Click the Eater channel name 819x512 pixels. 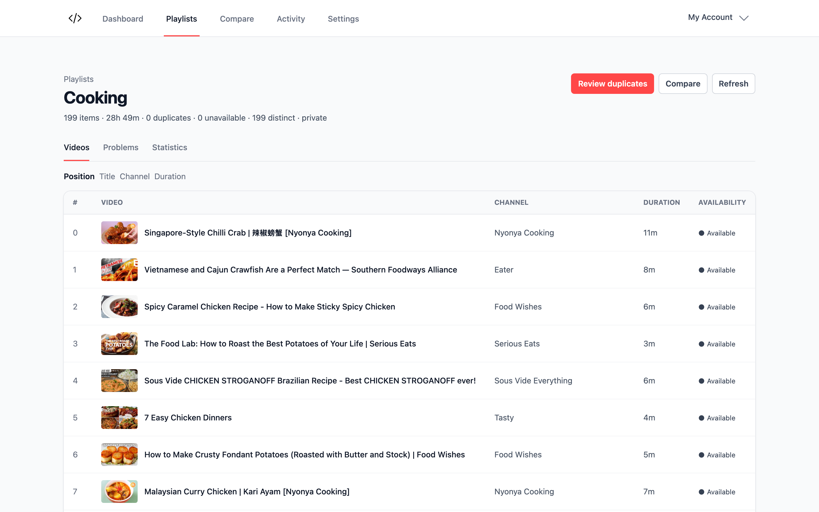(x=504, y=270)
